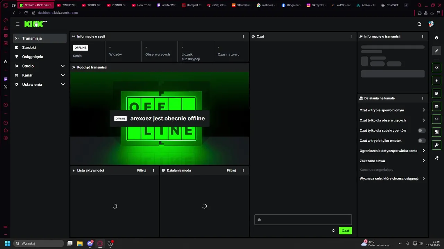This screenshot has width=444, height=249.
Task: Switch to the TOKIO DR YouTube tab
Action: pyautogui.click(x=92, y=5)
